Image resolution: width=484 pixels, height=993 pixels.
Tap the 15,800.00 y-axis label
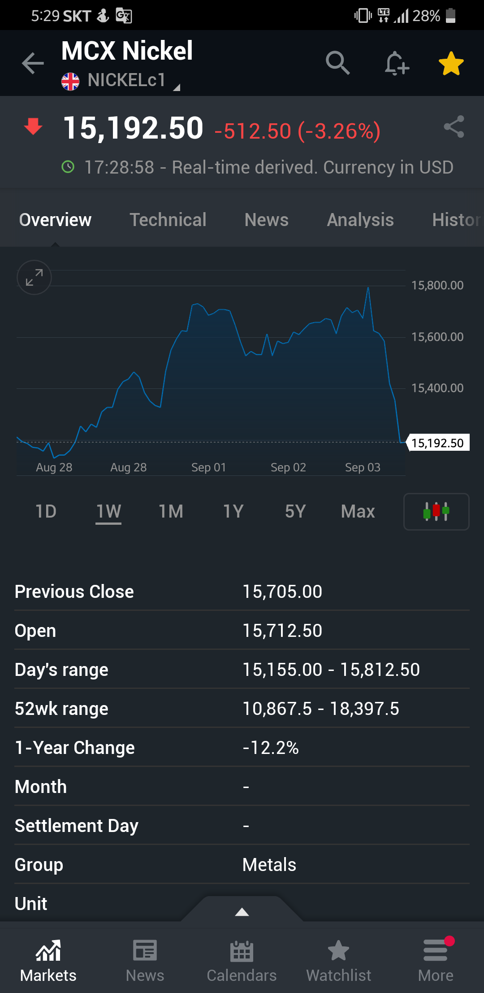pyautogui.click(x=437, y=285)
